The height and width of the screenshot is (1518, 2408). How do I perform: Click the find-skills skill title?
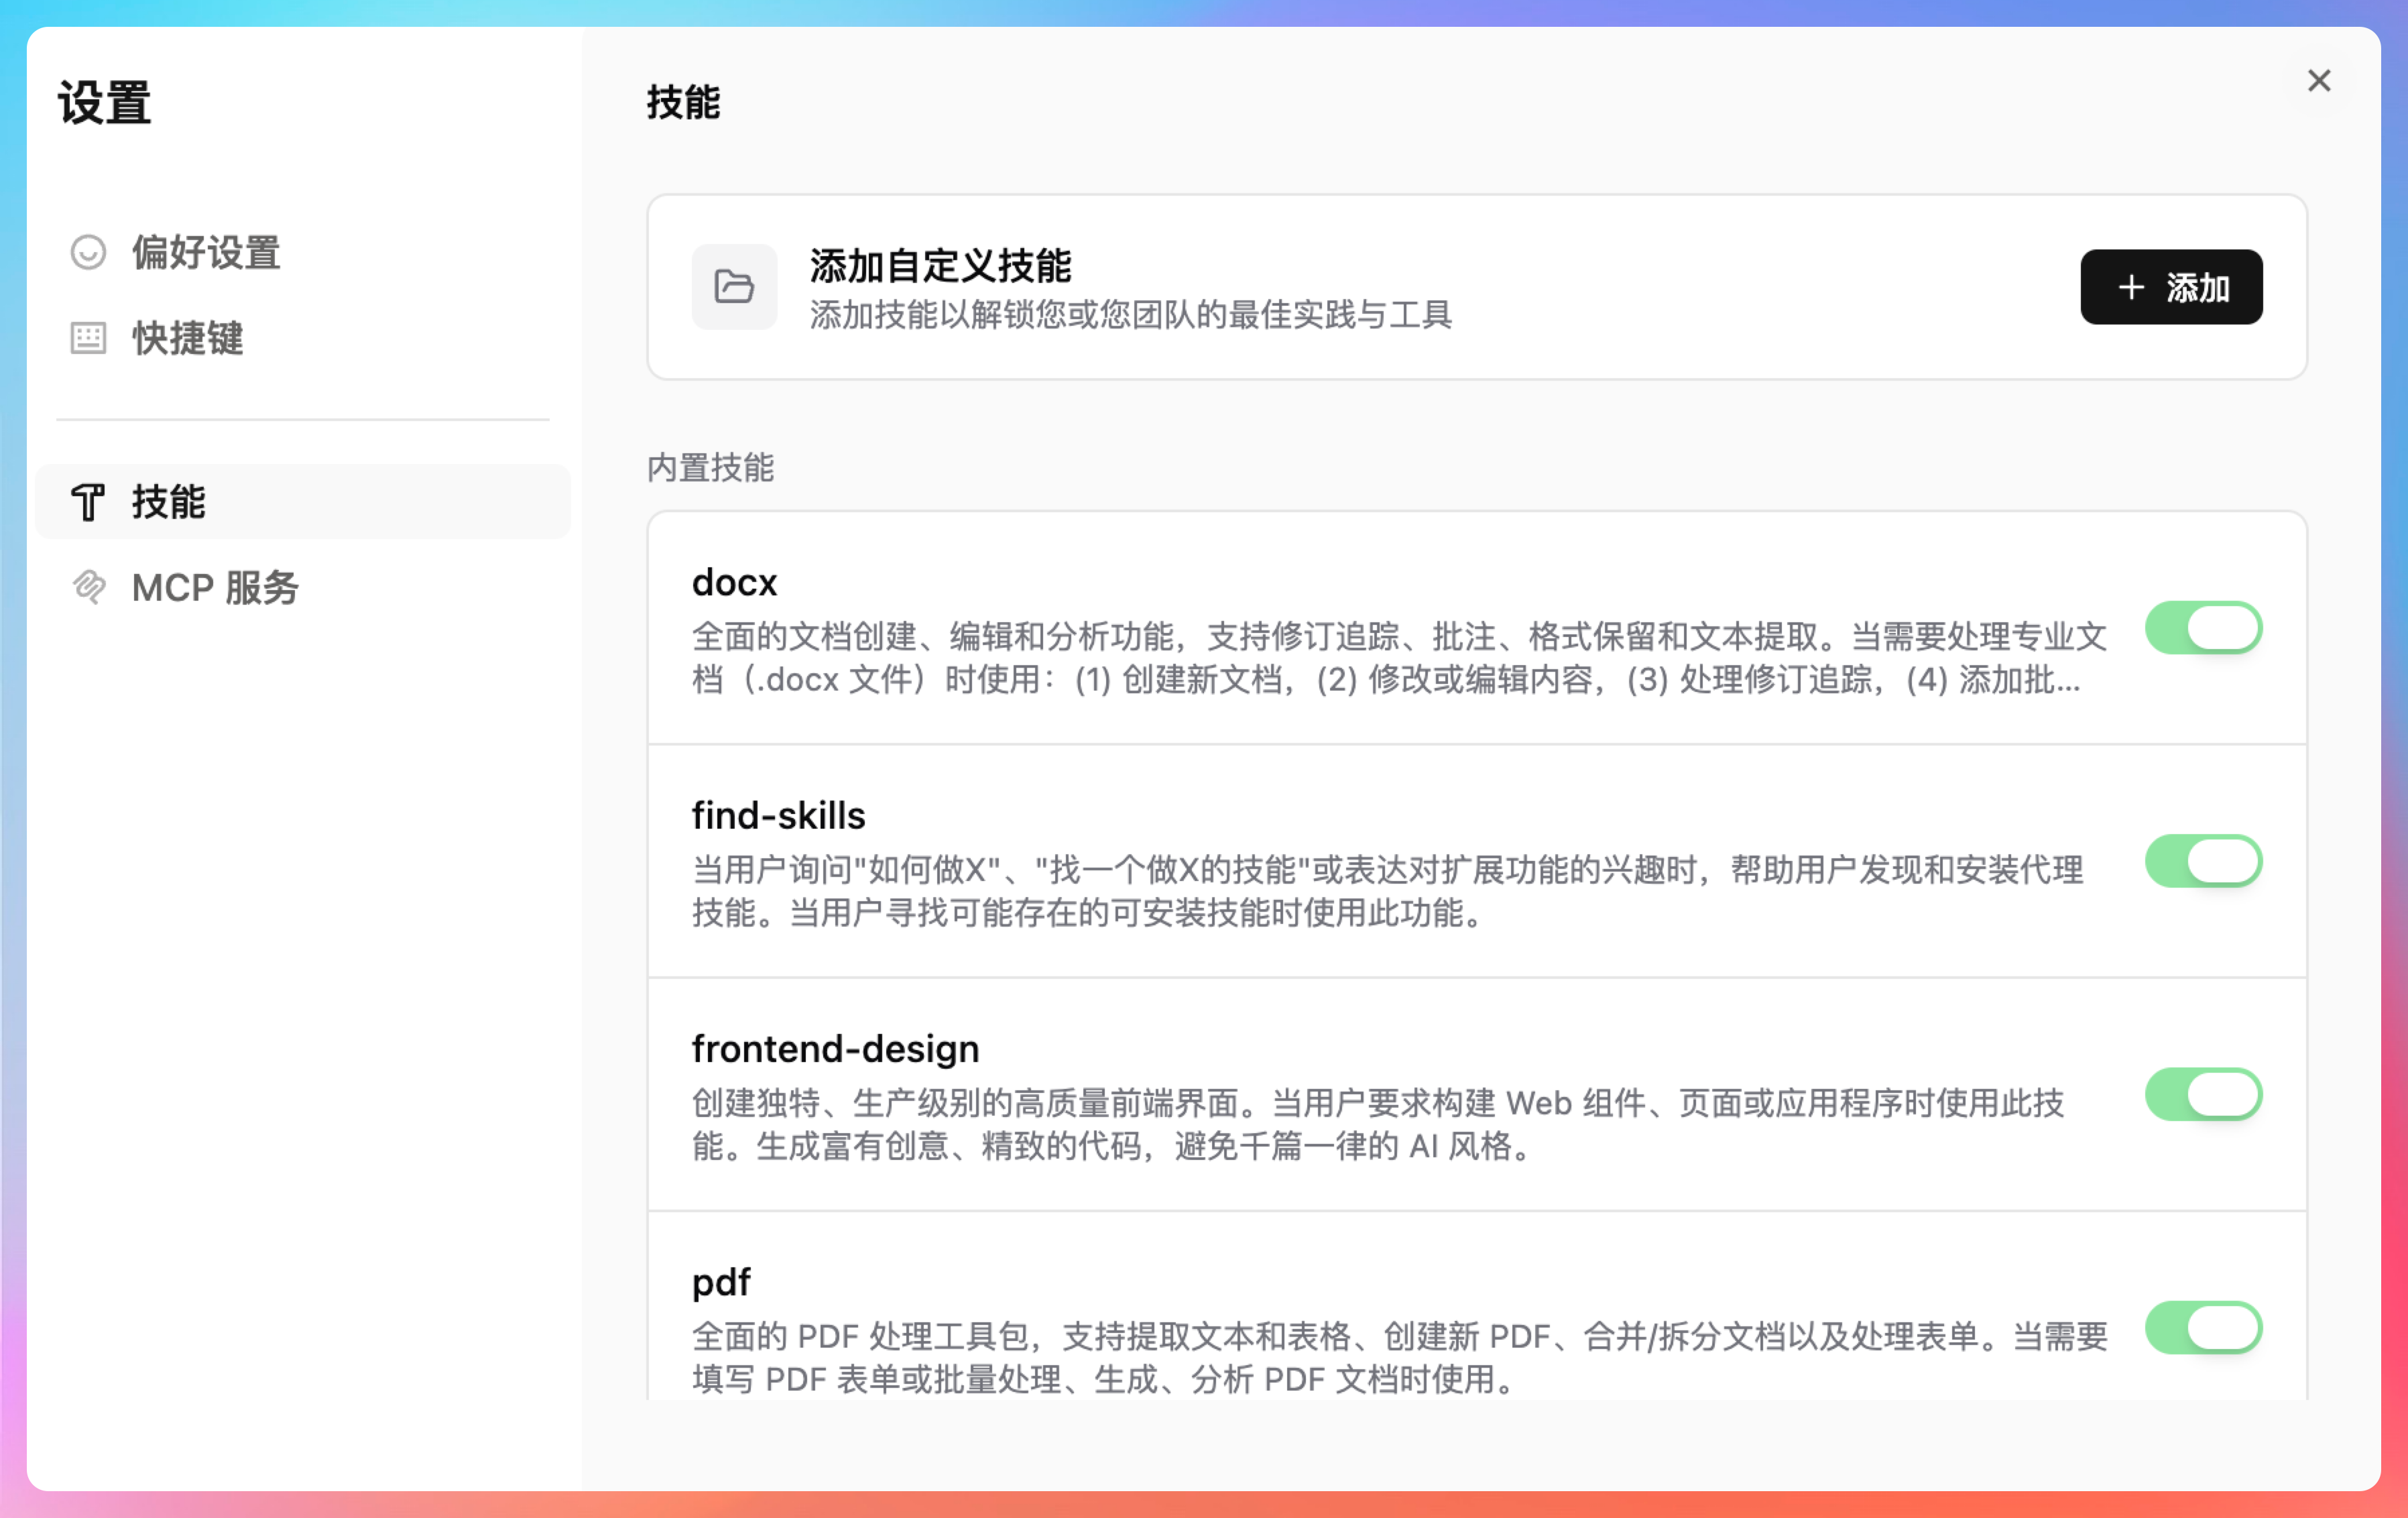click(778, 815)
